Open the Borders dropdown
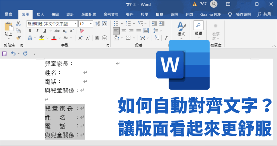The image size is (277, 146). pyautogui.click(x=134, y=38)
